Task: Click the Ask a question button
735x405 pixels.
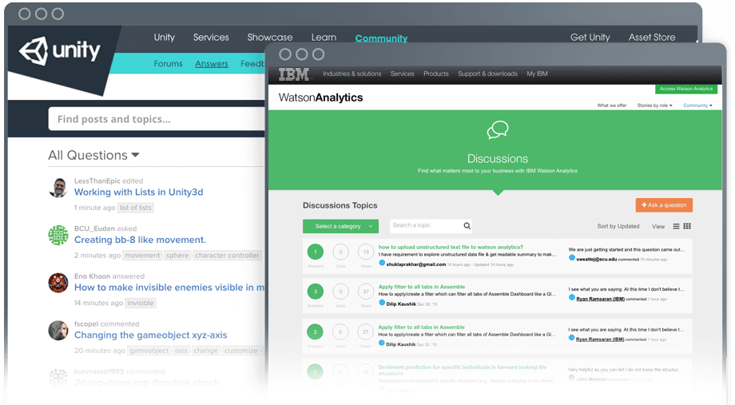Action: coord(664,205)
